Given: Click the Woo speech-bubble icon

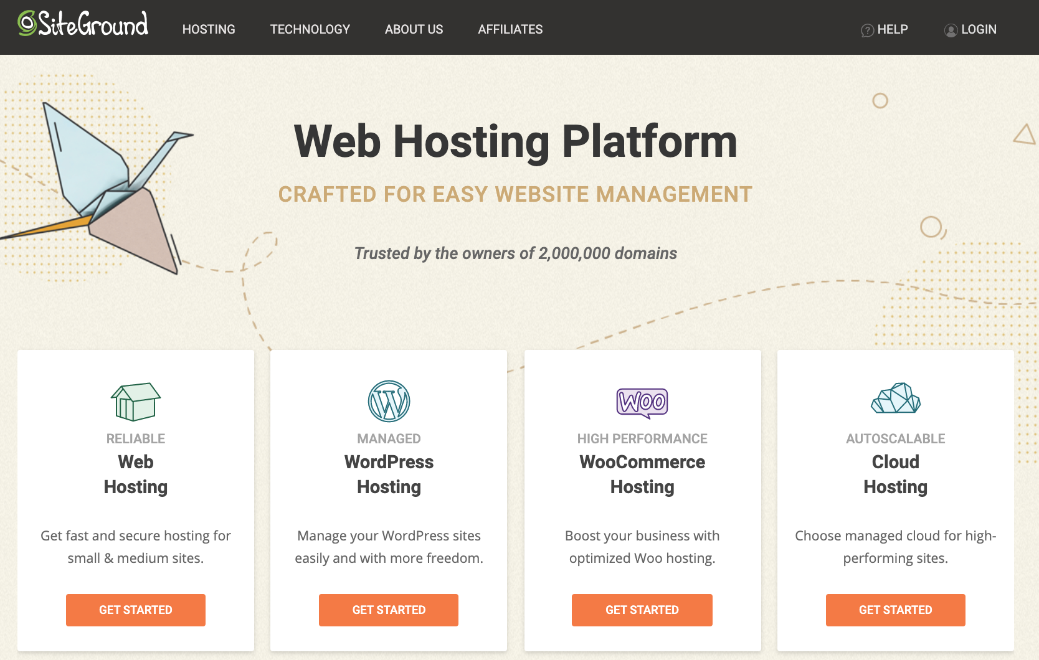Looking at the screenshot, I should [x=642, y=402].
